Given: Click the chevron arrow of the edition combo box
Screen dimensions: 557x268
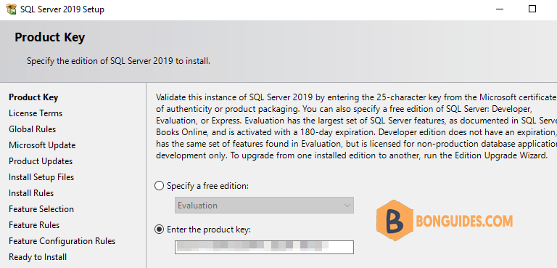Looking at the screenshot, I should click(x=347, y=206).
